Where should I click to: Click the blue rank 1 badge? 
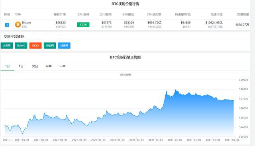(7, 25)
